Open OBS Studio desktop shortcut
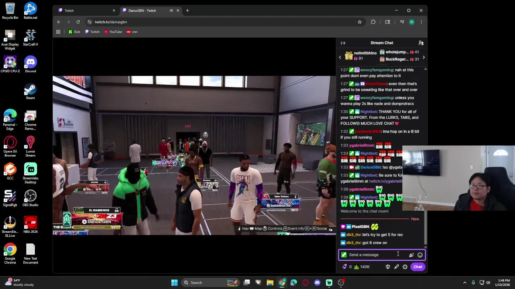515x289 pixels. point(31,198)
